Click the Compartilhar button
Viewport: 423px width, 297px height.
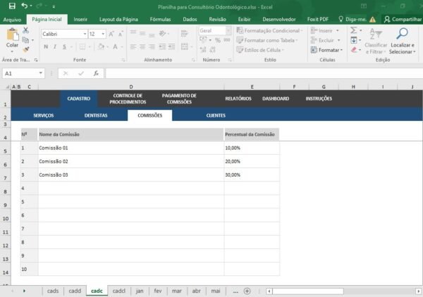point(403,20)
